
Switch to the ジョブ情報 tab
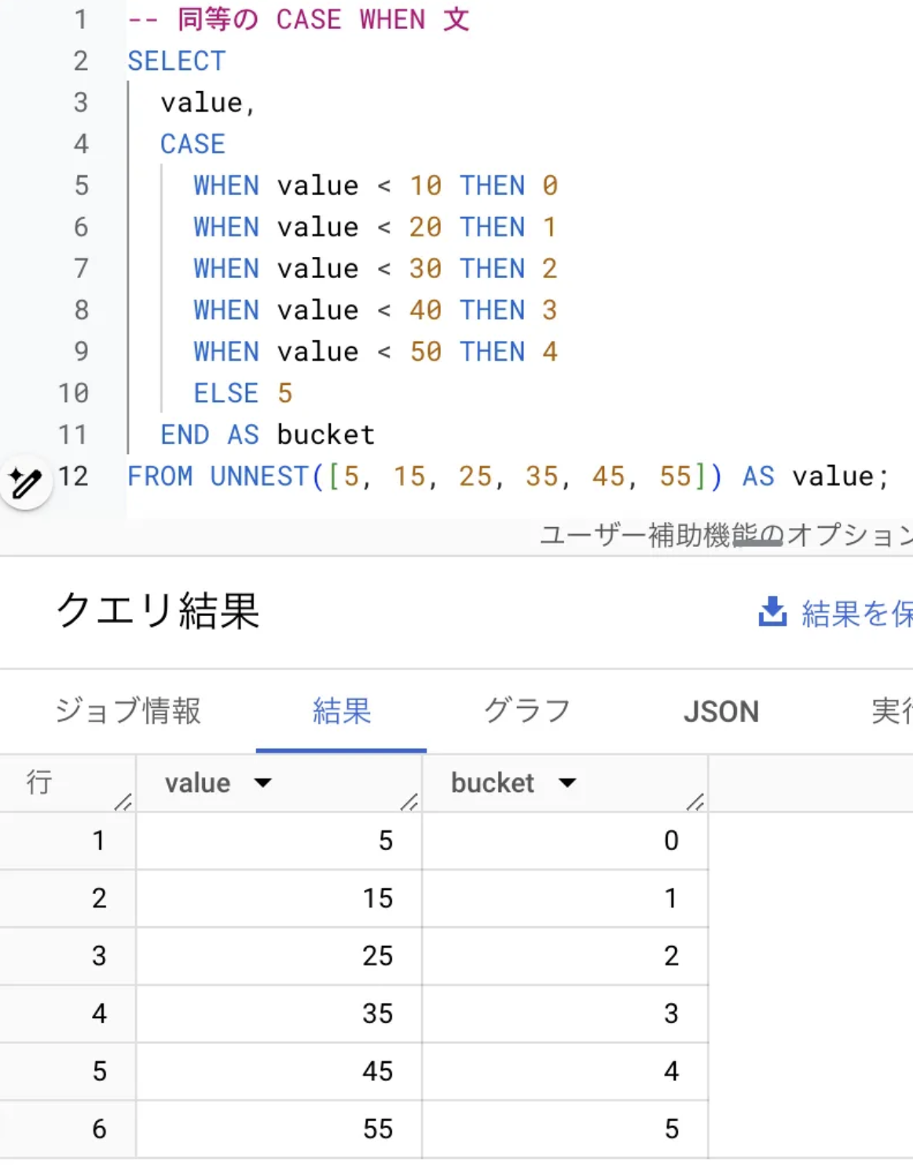click(127, 711)
